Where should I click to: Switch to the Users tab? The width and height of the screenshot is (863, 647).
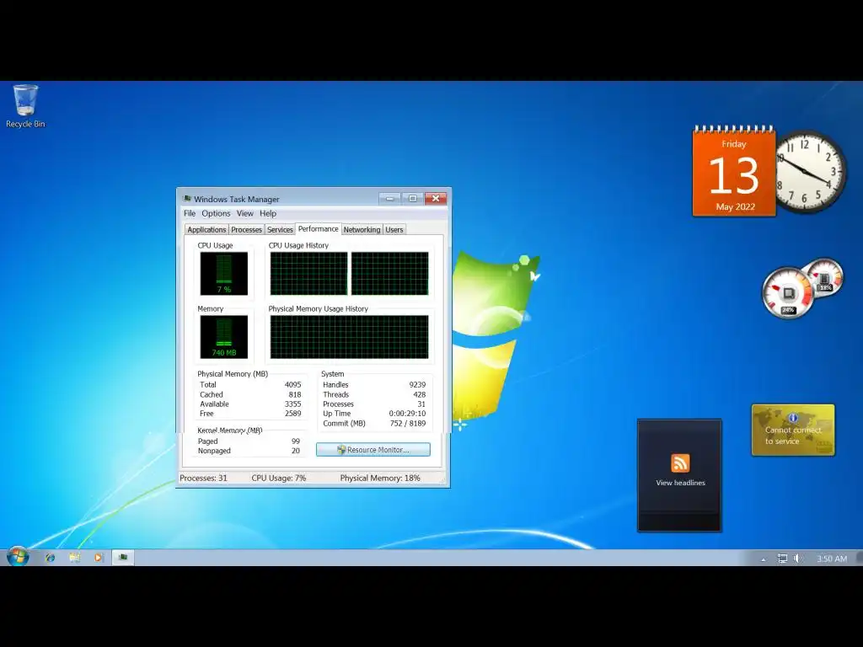coord(394,229)
